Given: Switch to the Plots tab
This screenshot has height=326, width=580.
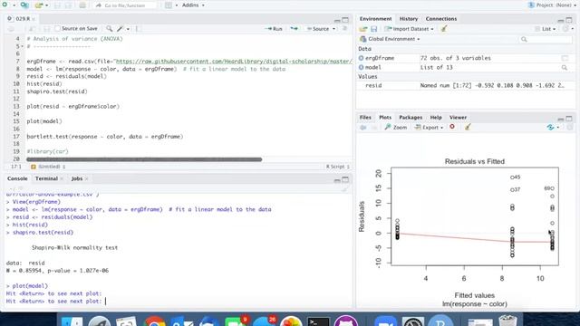Looking at the screenshot, I should 385,117.
